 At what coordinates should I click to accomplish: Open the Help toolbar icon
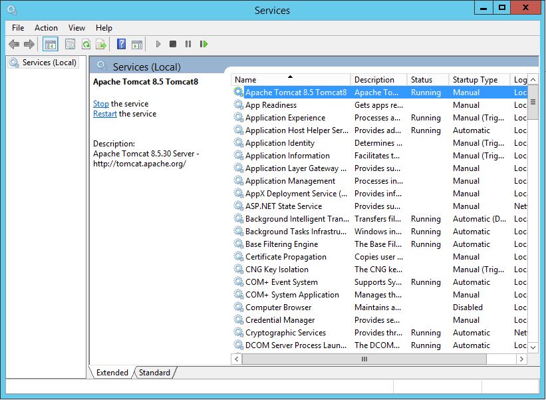pyautogui.click(x=121, y=44)
